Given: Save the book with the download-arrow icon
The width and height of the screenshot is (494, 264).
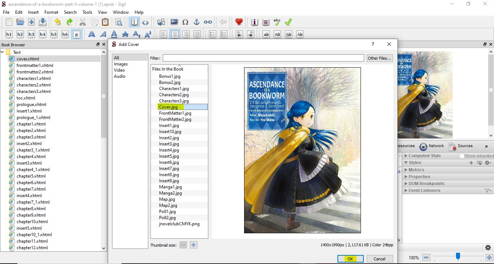Looking at the screenshot, I should 43,22.
